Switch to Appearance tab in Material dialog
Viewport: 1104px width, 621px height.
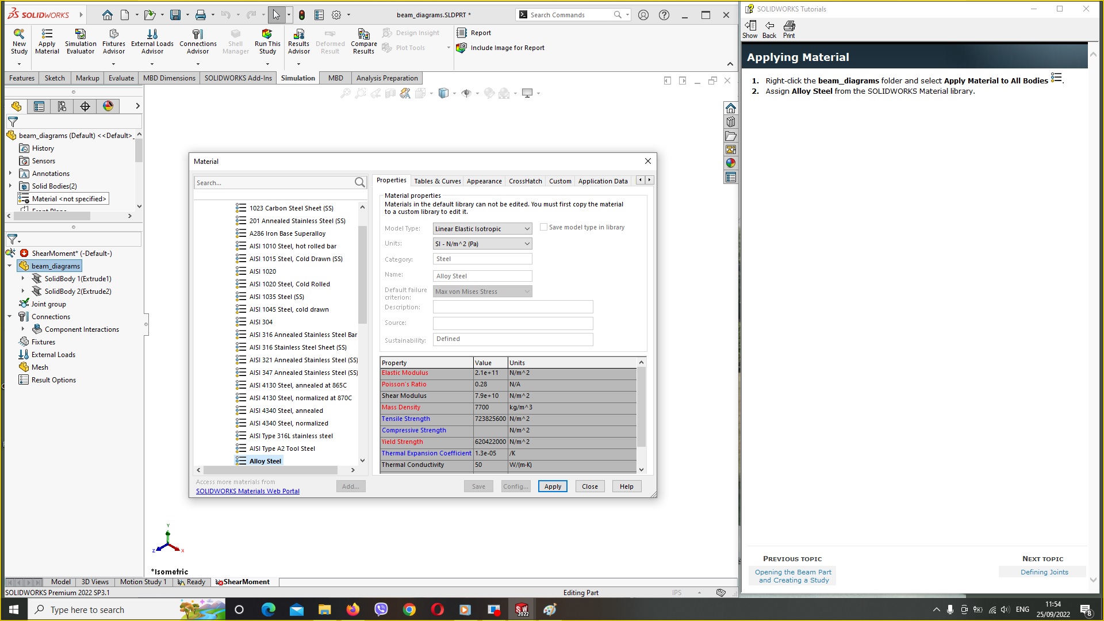click(x=484, y=181)
